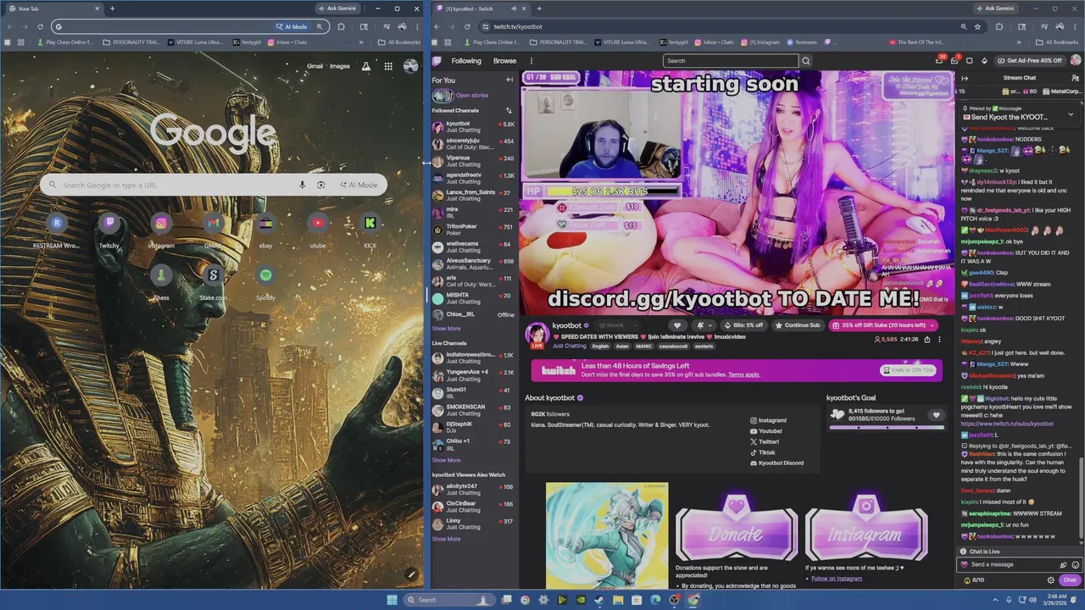Open a new tab in Twitch window
The image size is (1085, 610).
[x=539, y=8]
